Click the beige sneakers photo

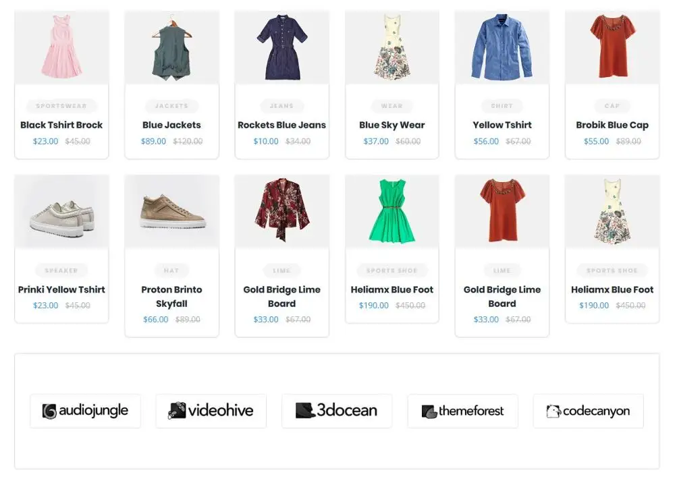coord(61,210)
